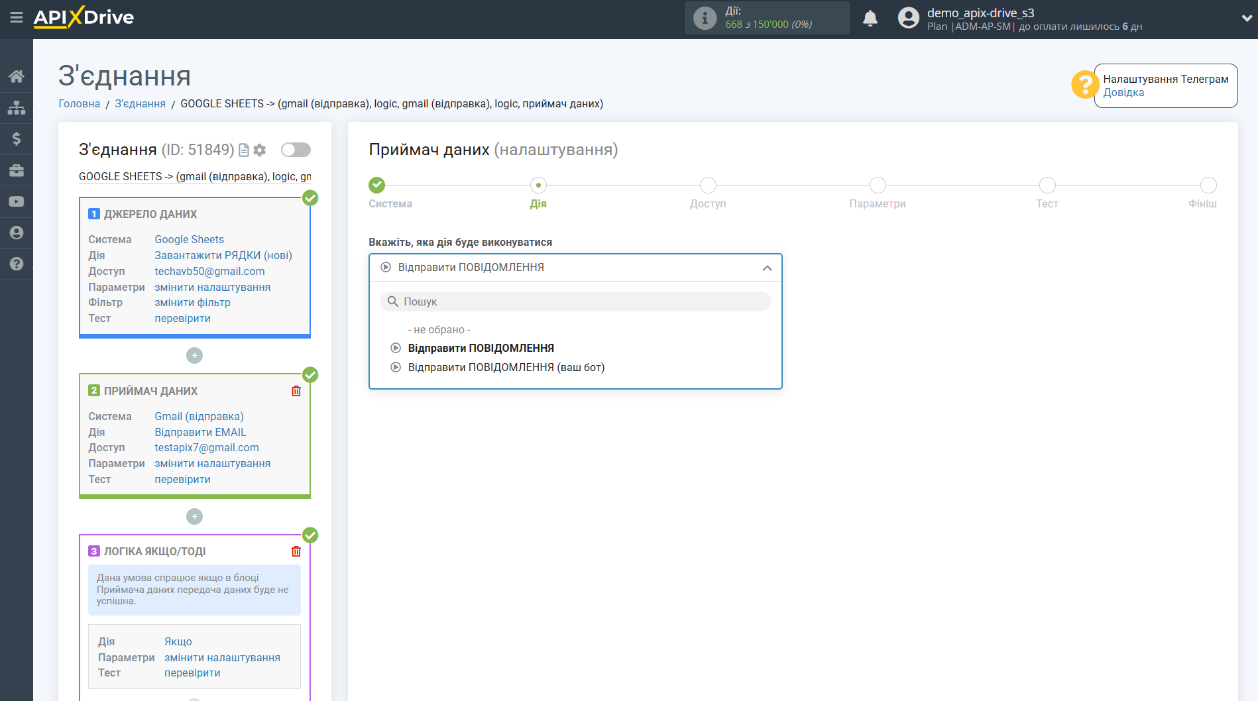Open the notifications bell
Image resolution: width=1258 pixels, height=701 pixels.
pyautogui.click(x=870, y=19)
